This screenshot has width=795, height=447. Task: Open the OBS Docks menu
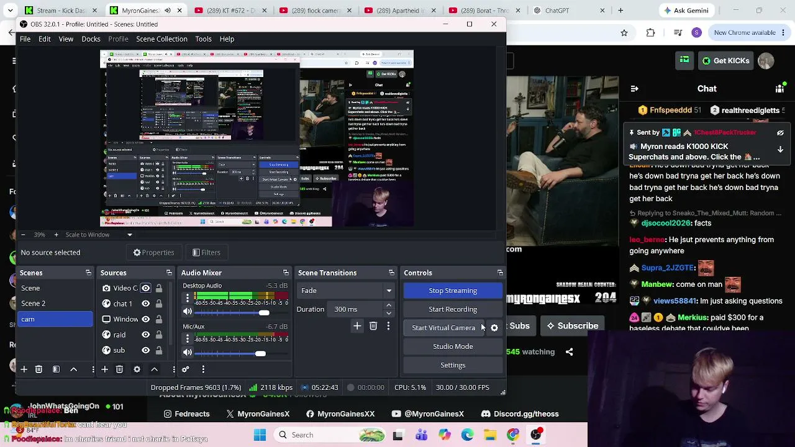pos(91,39)
